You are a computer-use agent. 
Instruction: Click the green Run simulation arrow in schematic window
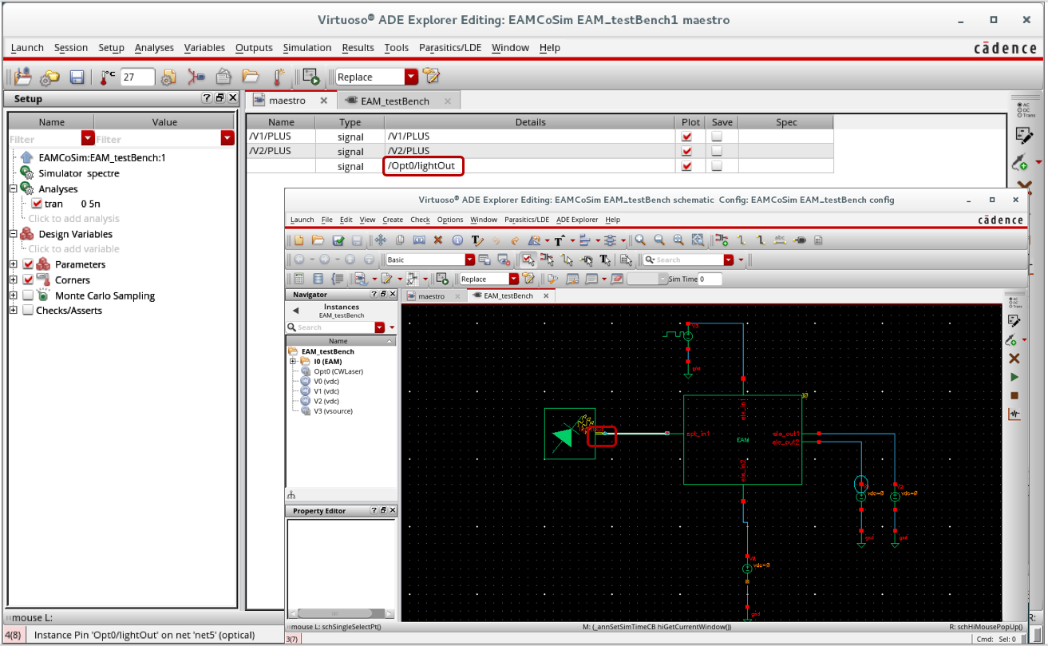1014,377
